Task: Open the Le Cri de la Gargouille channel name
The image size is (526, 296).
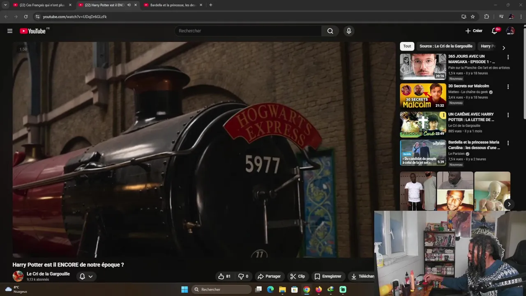Action: tap(48, 274)
